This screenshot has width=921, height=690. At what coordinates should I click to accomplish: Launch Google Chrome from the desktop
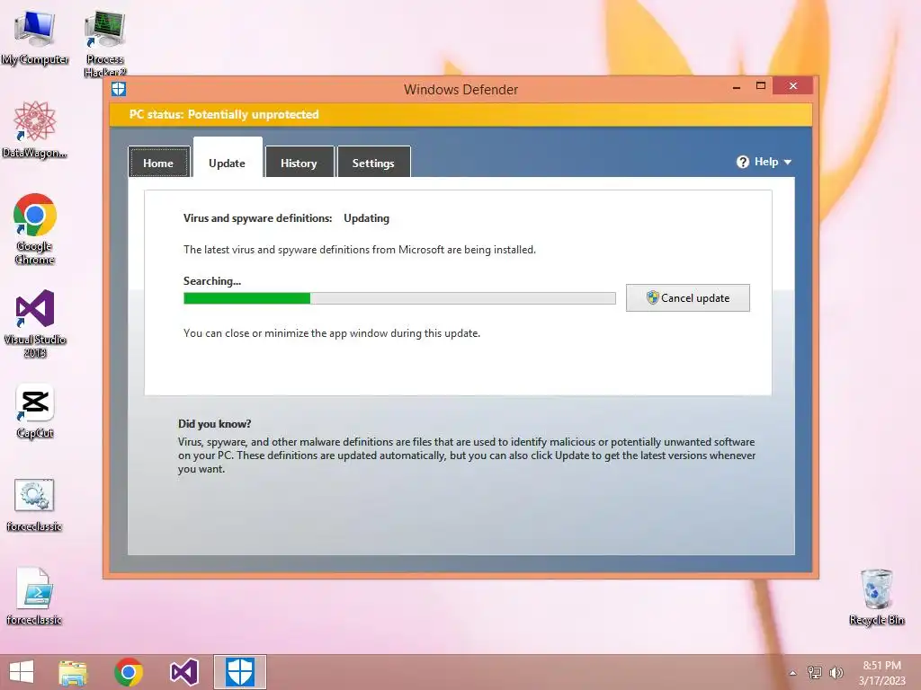point(35,229)
